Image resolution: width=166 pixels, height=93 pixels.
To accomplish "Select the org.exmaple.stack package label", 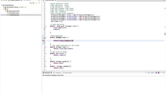I will pos(14,11).
